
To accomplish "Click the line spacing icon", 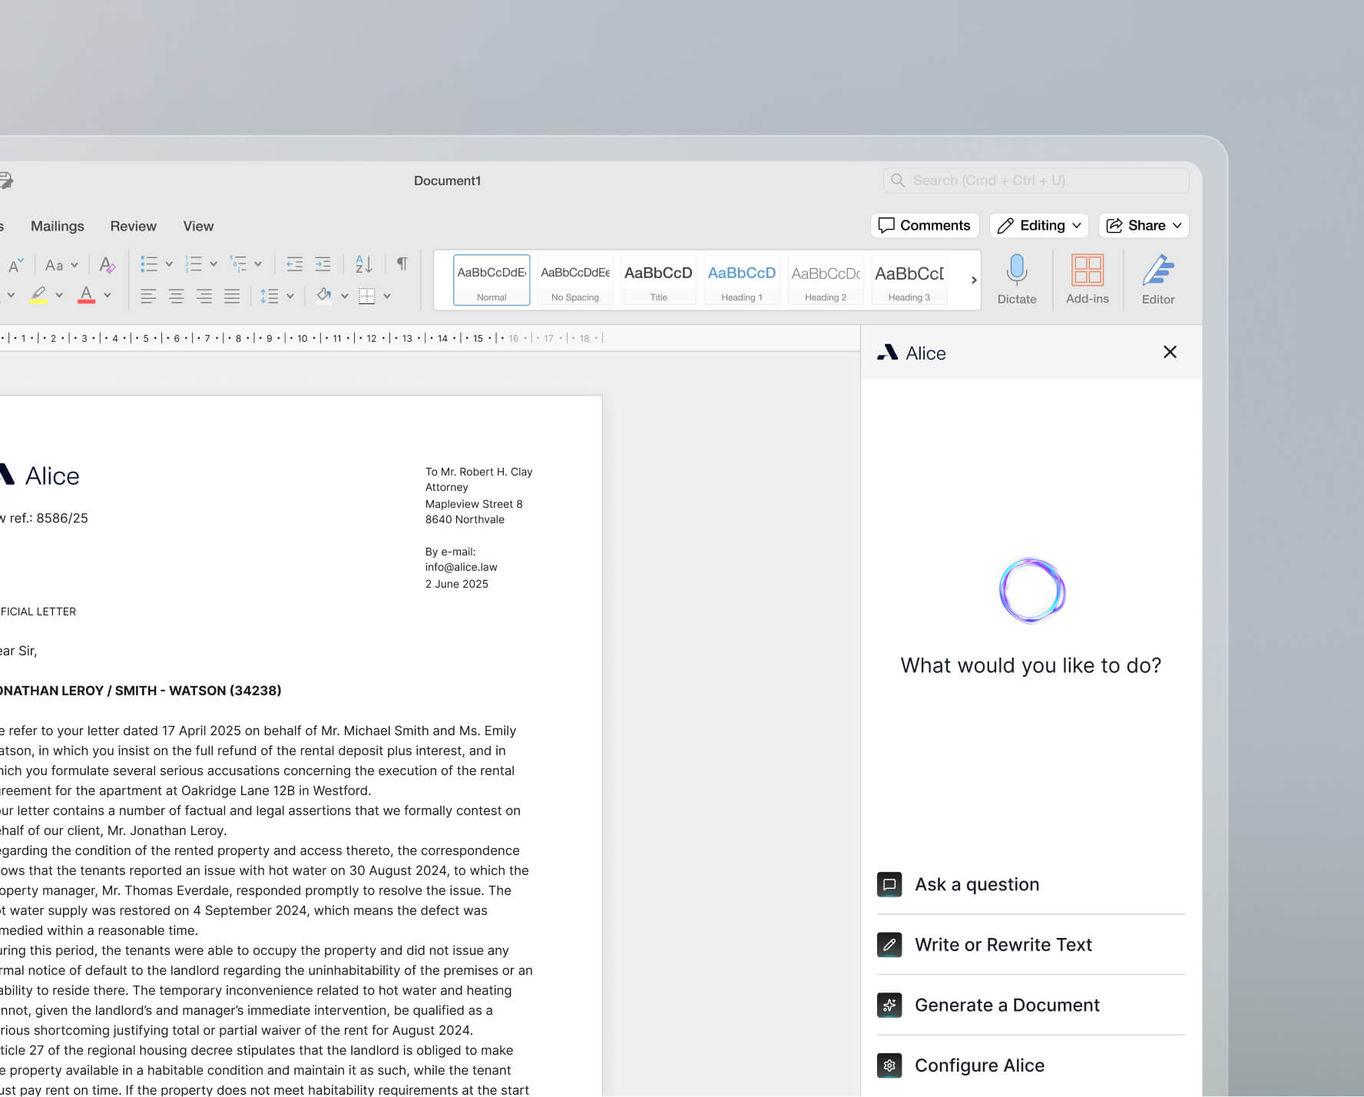I will pyautogui.click(x=269, y=296).
